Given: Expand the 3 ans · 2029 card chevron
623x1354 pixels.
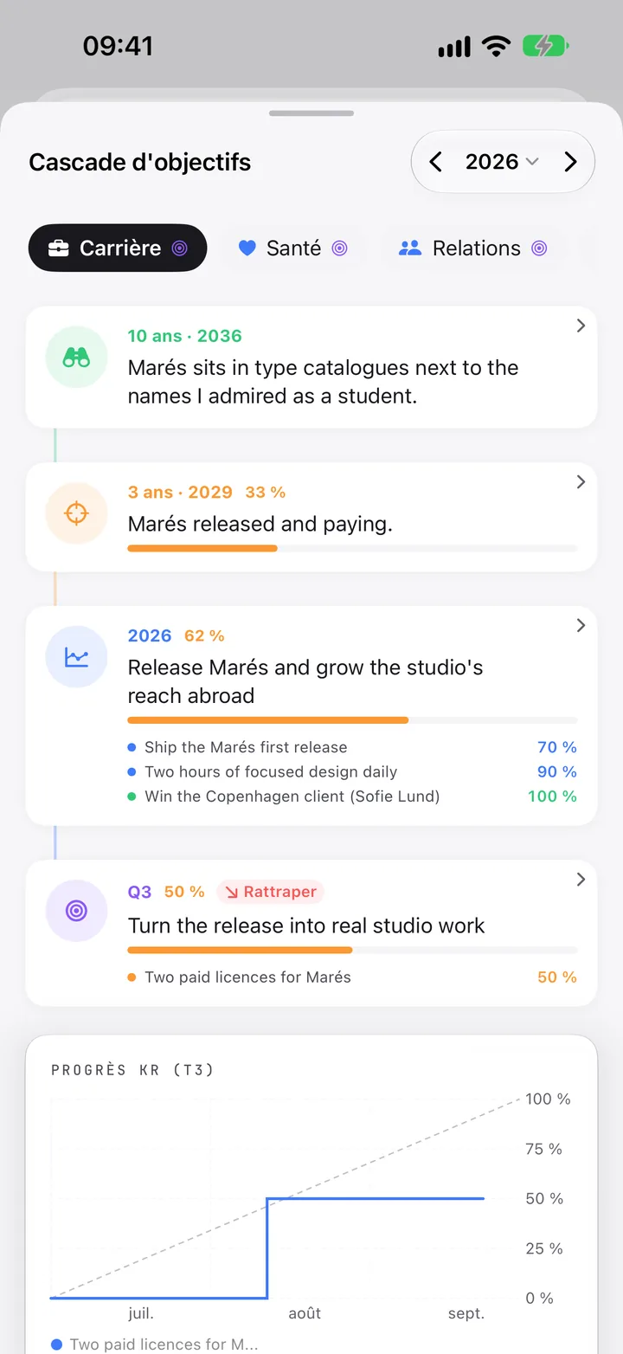Looking at the screenshot, I should [x=581, y=481].
